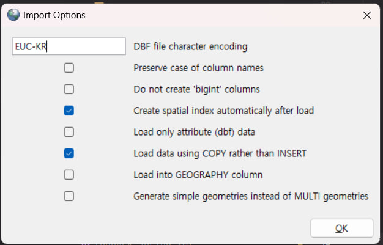Click the 'Load data using COPY rather than INSERT' text
The image size is (383, 245).
[x=220, y=153]
